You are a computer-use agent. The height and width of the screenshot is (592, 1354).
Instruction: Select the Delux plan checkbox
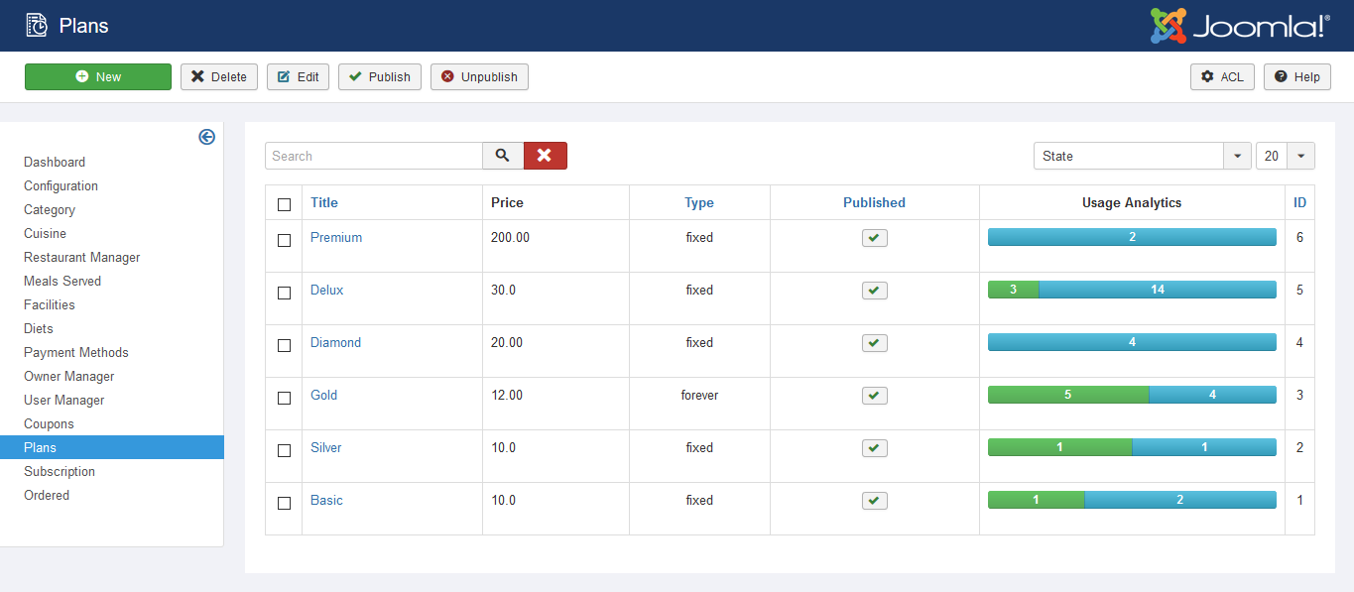pyautogui.click(x=285, y=293)
